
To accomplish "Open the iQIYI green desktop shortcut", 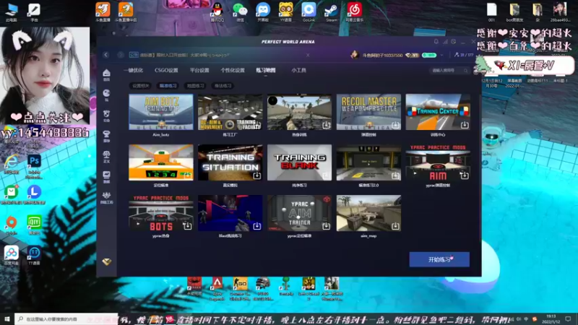I will click(x=34, y=225).
